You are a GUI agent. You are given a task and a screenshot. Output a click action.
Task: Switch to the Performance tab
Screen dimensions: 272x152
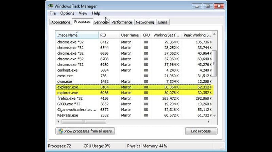[121, 22]
